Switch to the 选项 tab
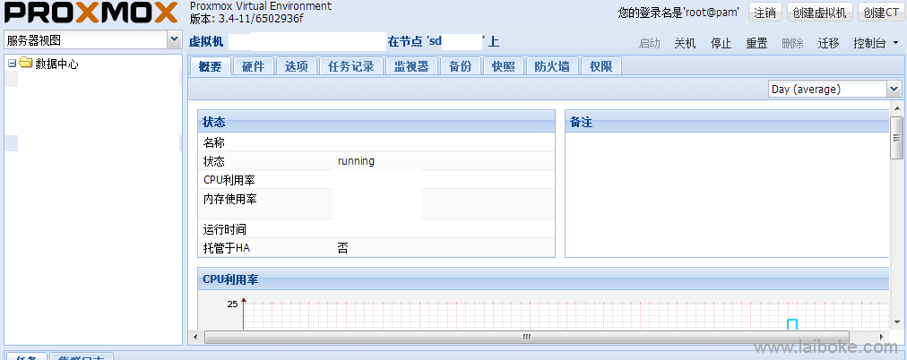 click(297, 66)
